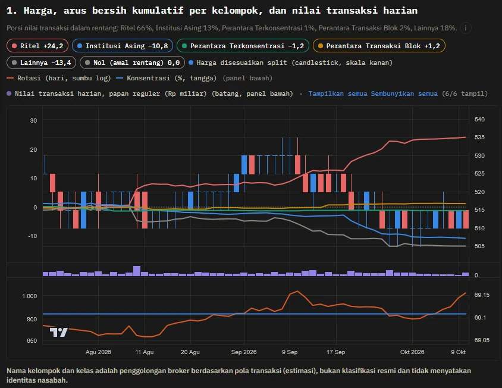Viewport: 502px width, 388px height.
Task: Click the 69,15 concentration axis label
Action: tap(482, 295)
